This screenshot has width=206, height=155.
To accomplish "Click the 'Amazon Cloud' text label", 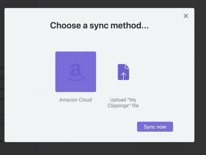I will pos(76,100).
